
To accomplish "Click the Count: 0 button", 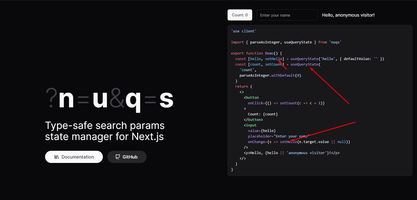I will coord(240,15).
